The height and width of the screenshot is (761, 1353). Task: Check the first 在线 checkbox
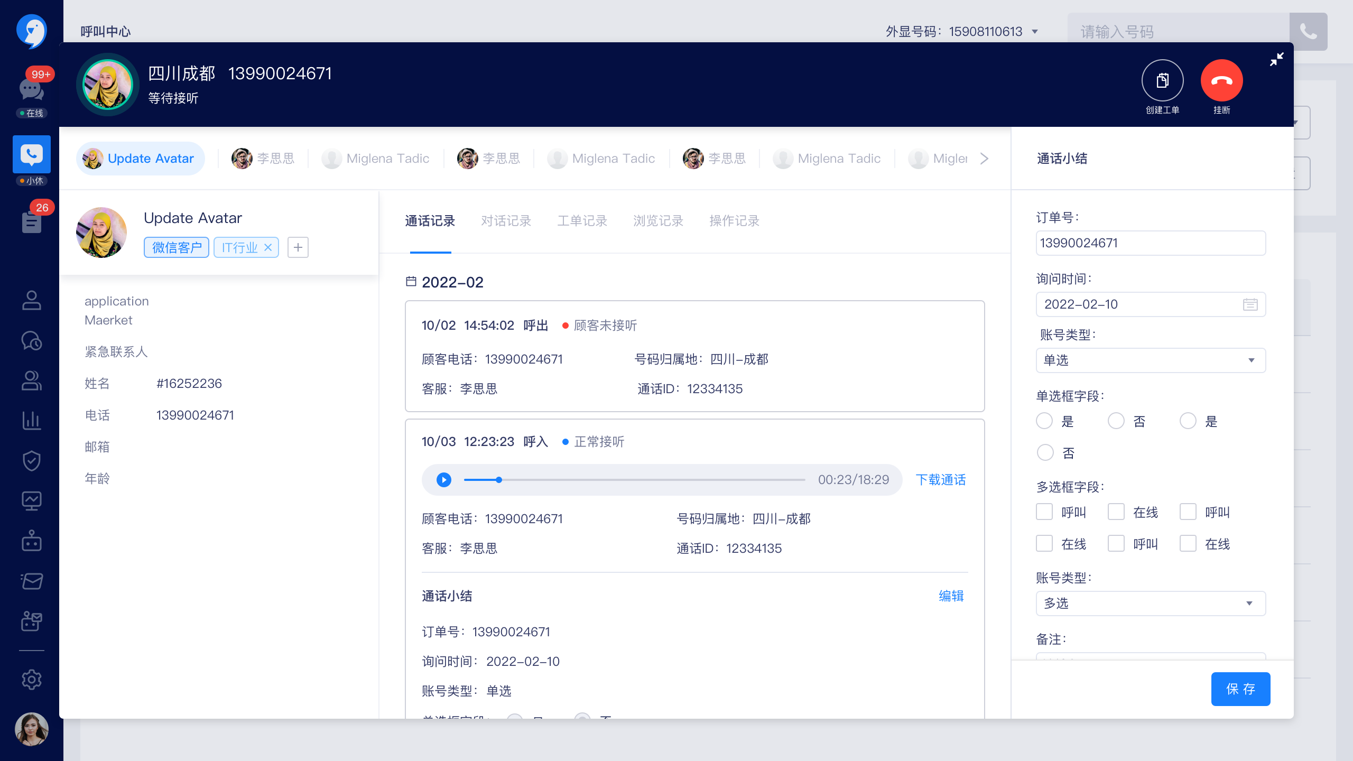click(1116, 512)
